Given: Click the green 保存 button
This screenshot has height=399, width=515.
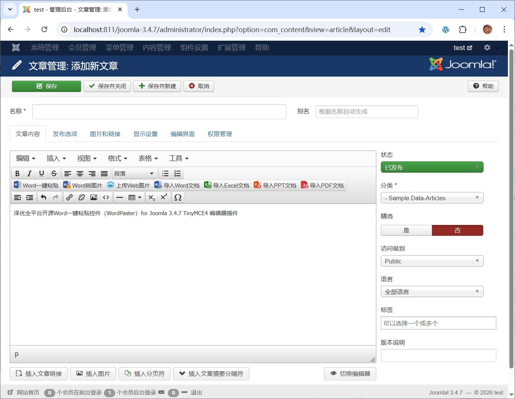Looking at the screenshot, I should (x=46, y=86).
